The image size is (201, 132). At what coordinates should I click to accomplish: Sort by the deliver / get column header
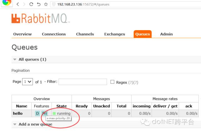pos(166,106)
